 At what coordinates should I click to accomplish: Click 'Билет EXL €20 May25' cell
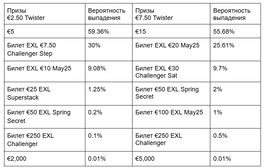pyautogui.click(x=168, y=45)
